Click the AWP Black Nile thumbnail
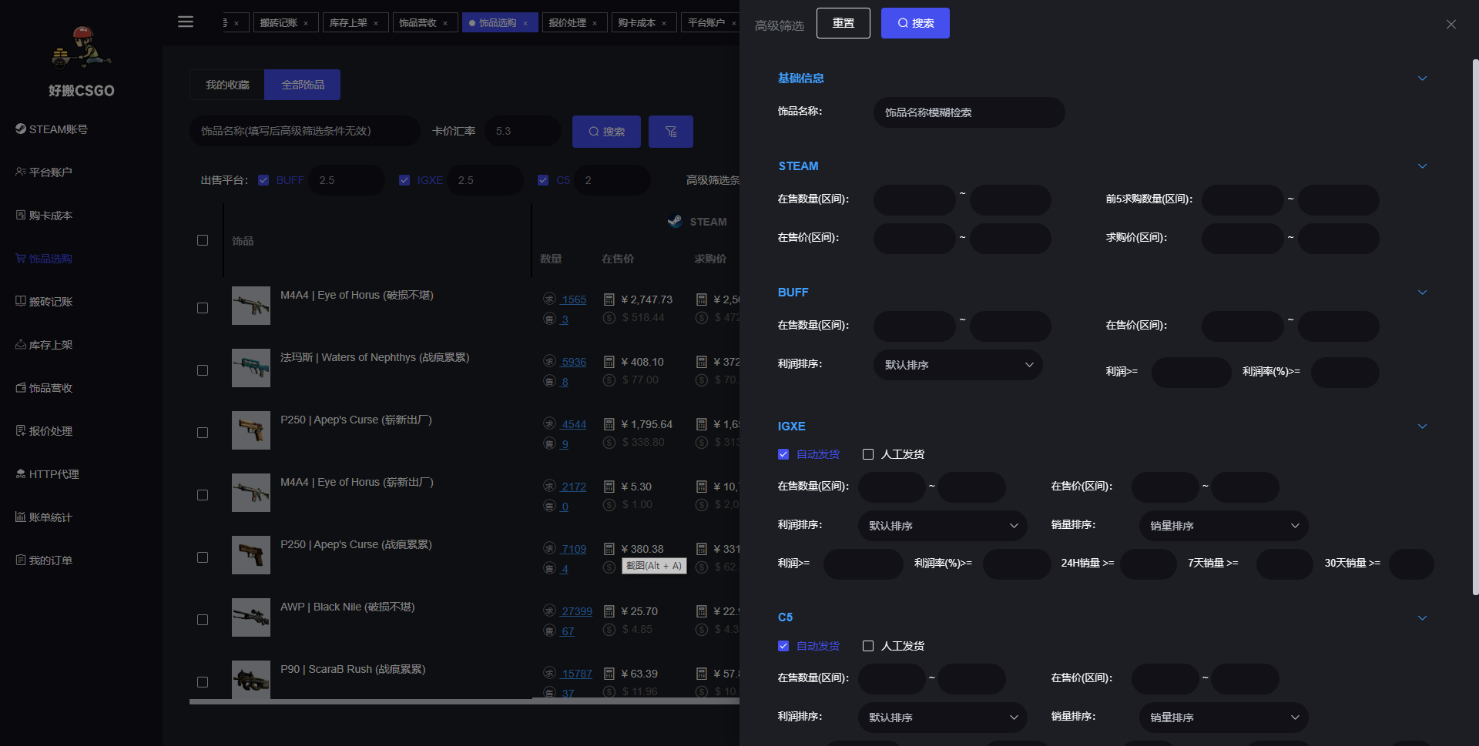 (x=251, y=617)
